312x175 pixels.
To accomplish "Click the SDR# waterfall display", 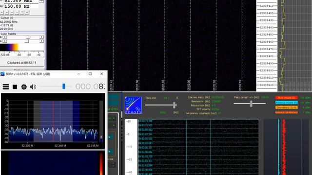I will pos(53,163).
